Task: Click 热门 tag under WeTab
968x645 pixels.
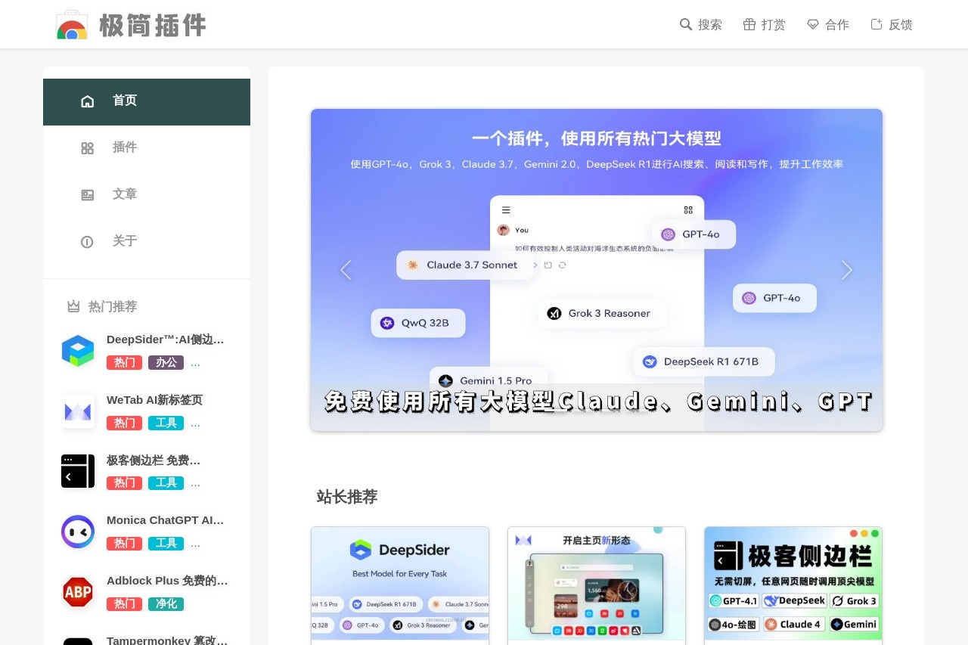Action: tap(124, 423)
